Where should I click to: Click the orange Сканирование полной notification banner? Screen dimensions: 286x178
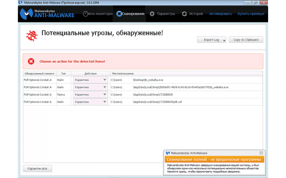[214, 159]
